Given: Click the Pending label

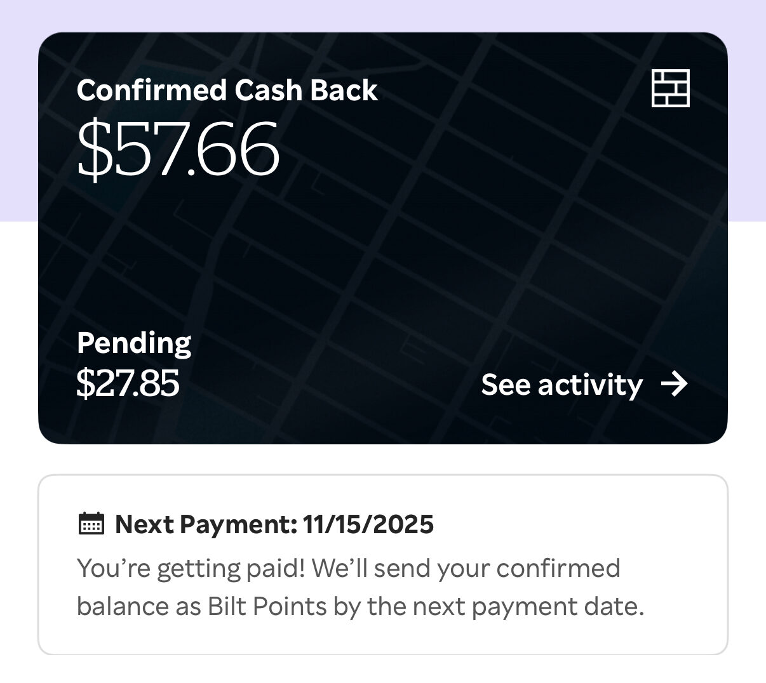Looking at the screenshot, I should 133,343.
